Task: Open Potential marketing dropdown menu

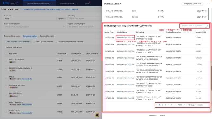Action: click(x=68, y=3)
